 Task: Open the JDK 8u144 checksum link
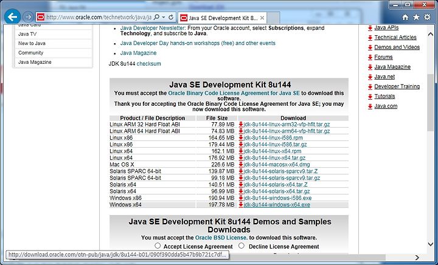148,64
